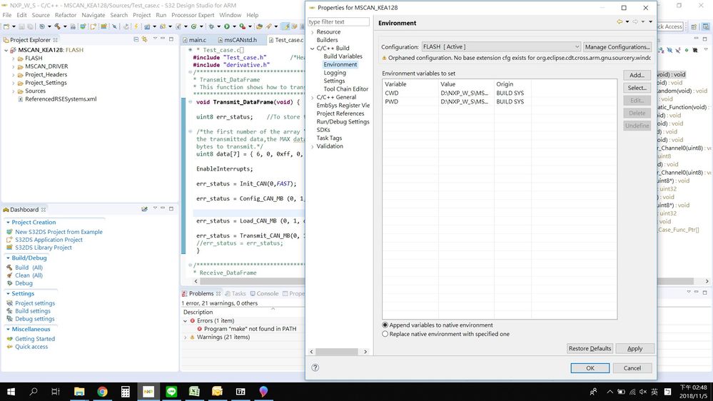The height and width of the screenshot is (401, 713).
Task: Click the Debug settings dashboard link
Action: (x=34, y=319)
